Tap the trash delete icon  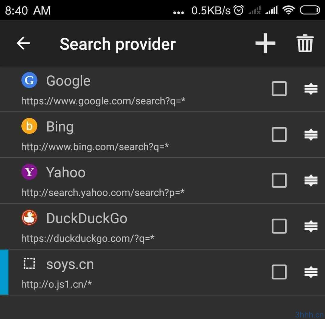point(305,43)
